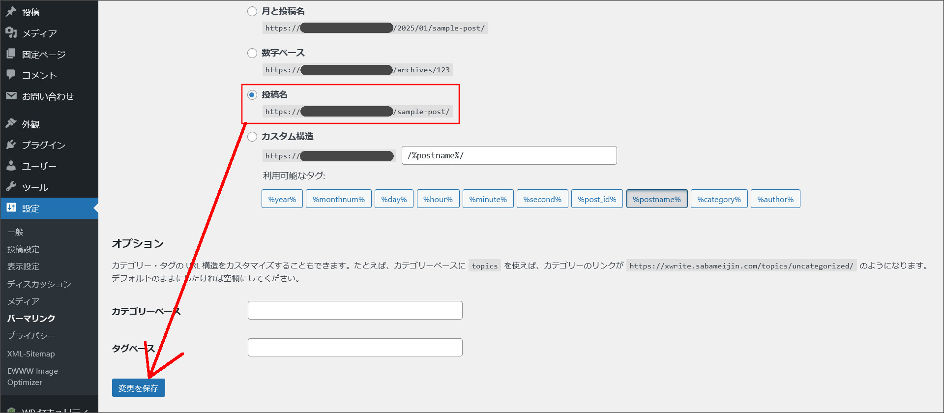The image size is (944, 413).
Task: Add the %year% tag
Action: coord(282,199)
